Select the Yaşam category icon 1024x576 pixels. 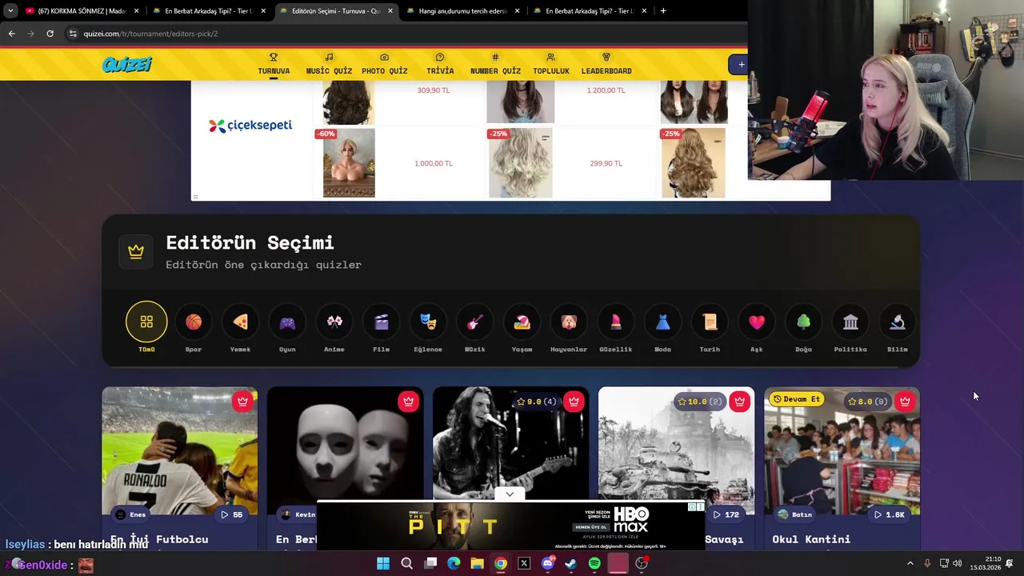522,327
